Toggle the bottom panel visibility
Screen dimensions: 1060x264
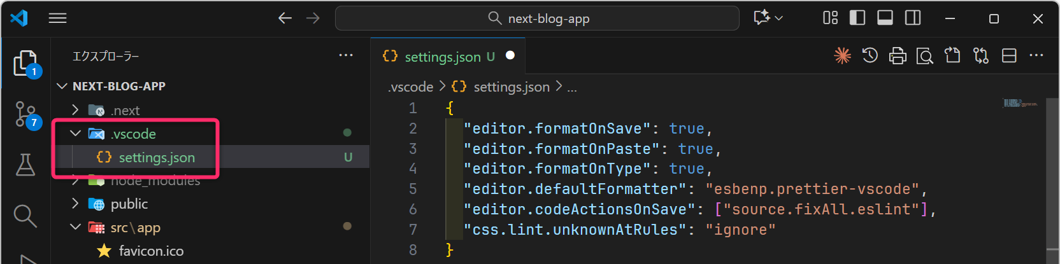pyautogui.click(x=885, y=18)
